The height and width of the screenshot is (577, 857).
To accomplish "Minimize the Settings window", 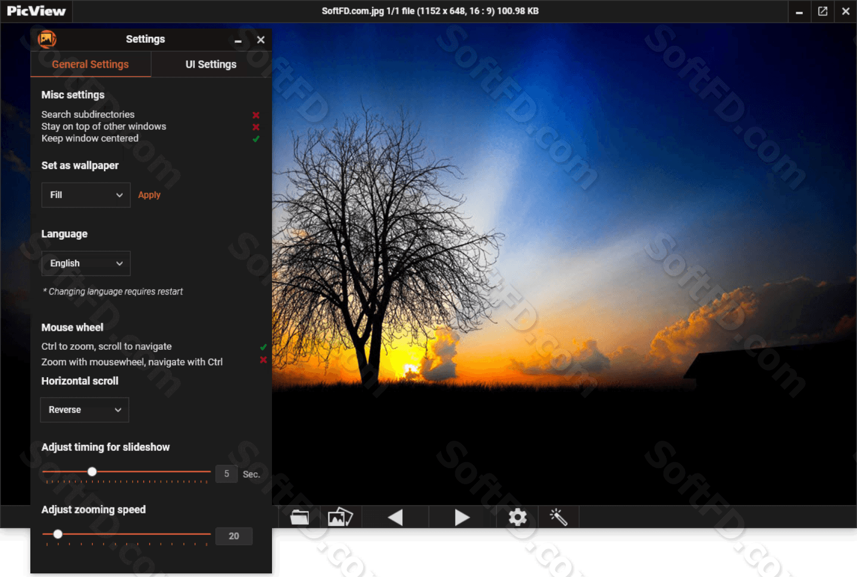I will coord(238,40).
